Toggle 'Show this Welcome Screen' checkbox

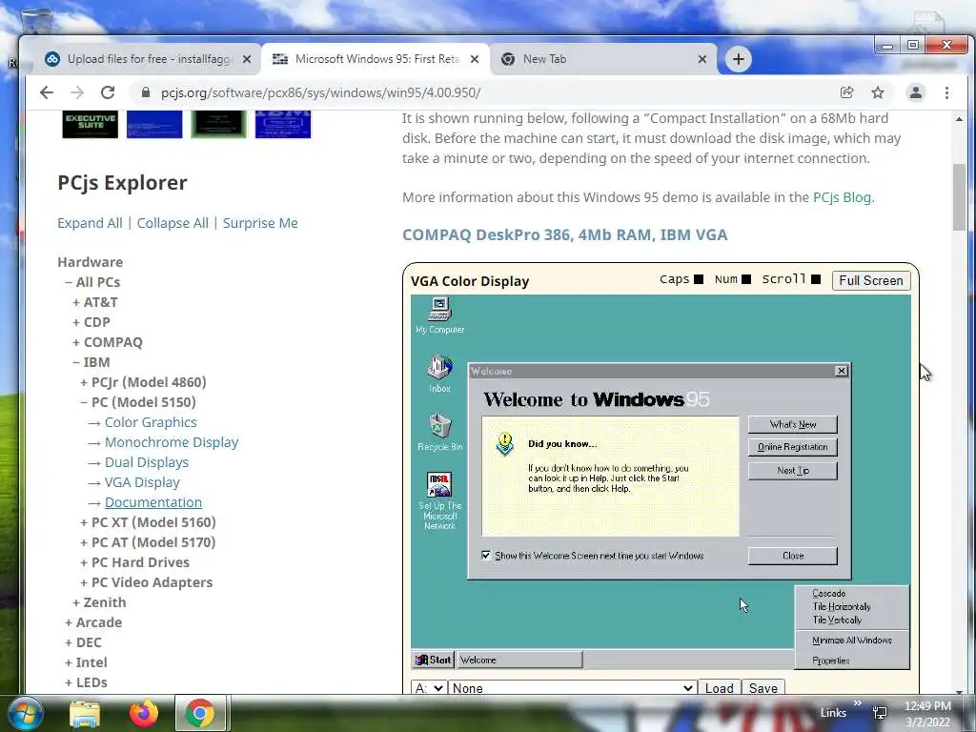[485, 556]
